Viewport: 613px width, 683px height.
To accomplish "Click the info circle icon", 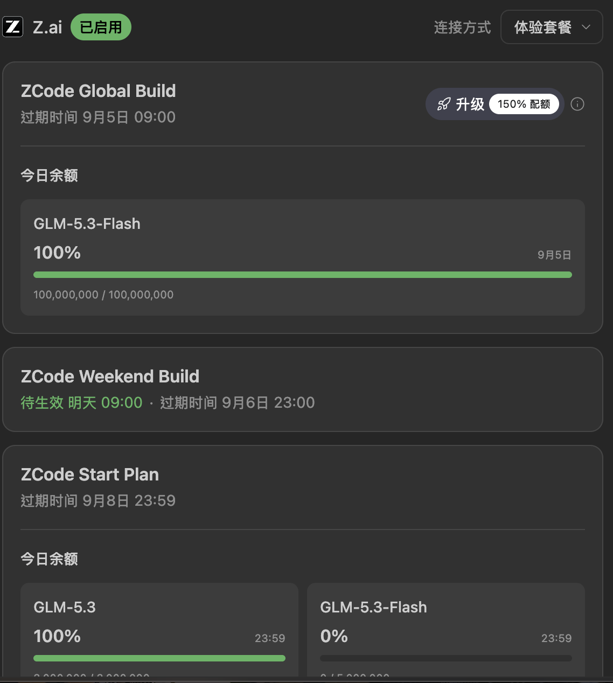I will (x=577, y=104).
